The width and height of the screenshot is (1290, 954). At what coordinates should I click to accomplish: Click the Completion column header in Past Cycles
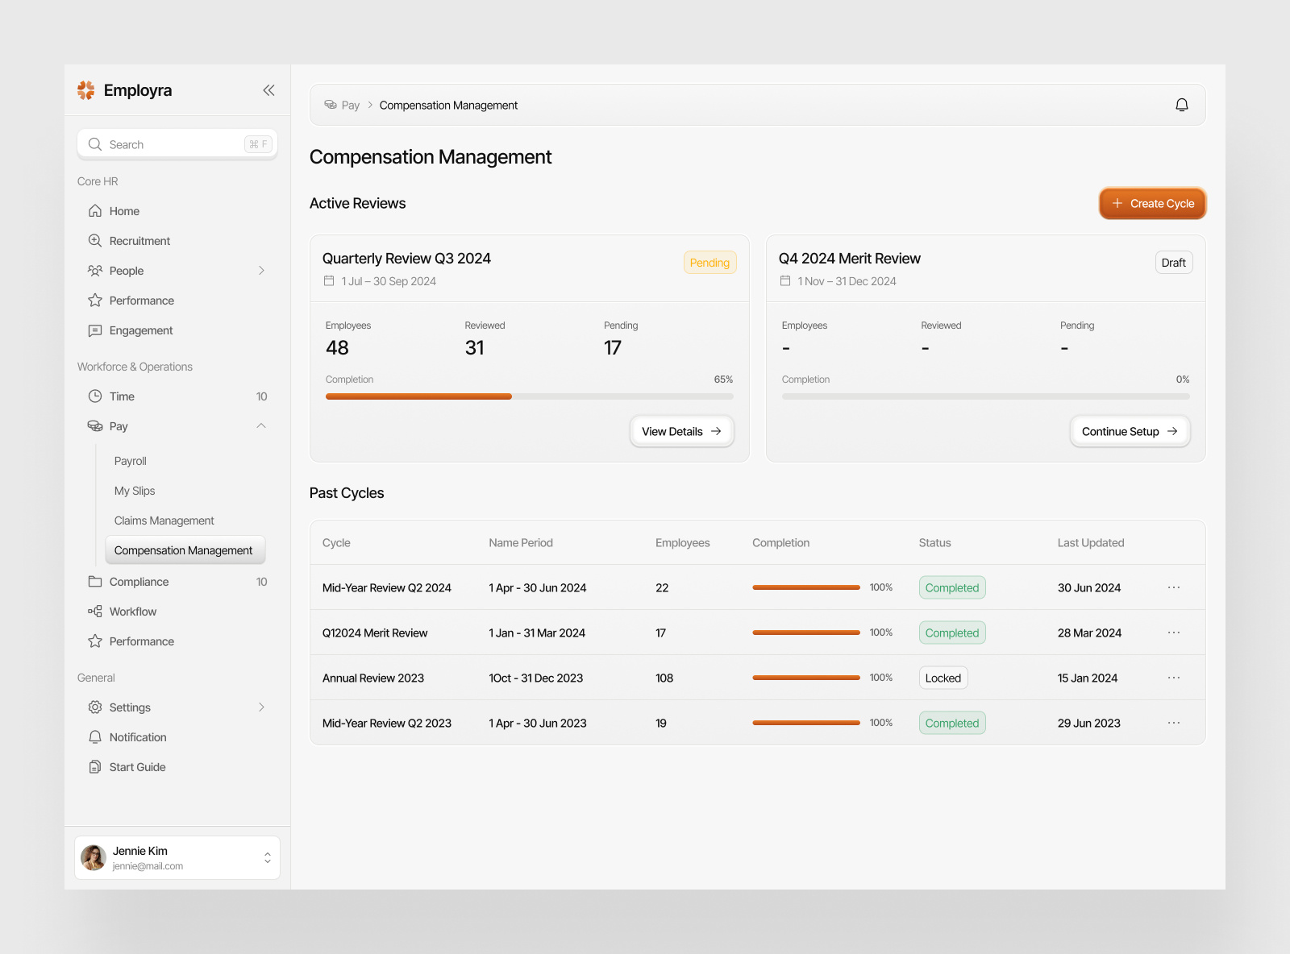click(780, 543)
